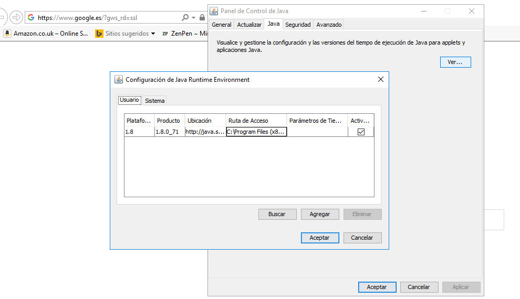520x299 pixels.
Task: Click the magnifier search icon in address bar
Action: (x=185, y=17)
